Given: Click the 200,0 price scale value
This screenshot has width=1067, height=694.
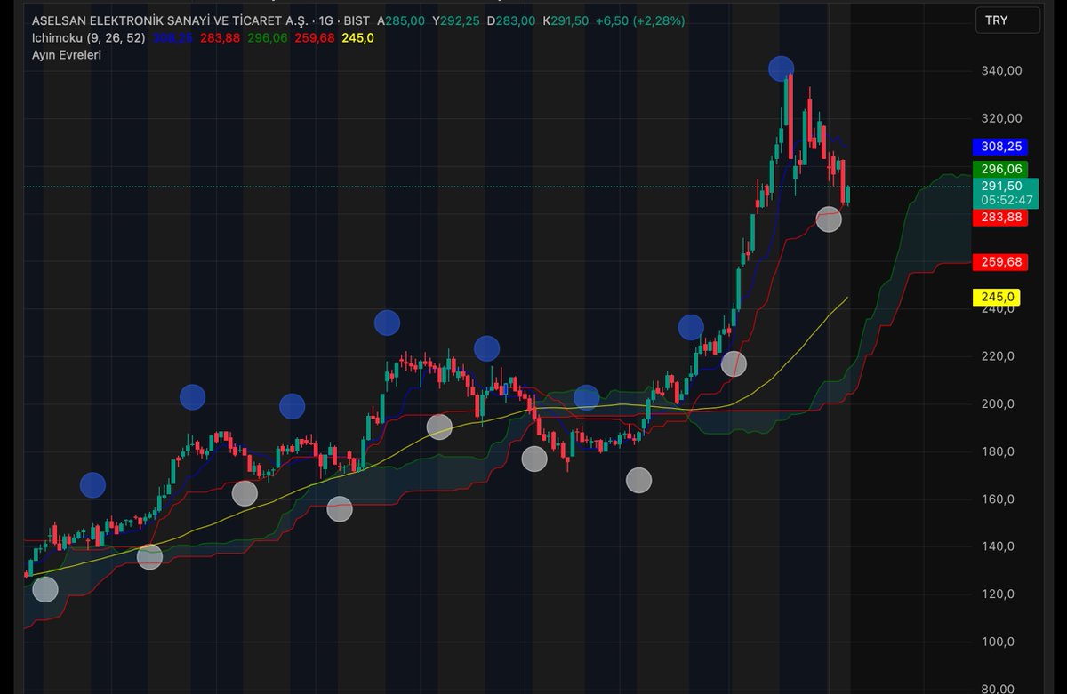Looking at the screenshot, I should click(998, 403).
